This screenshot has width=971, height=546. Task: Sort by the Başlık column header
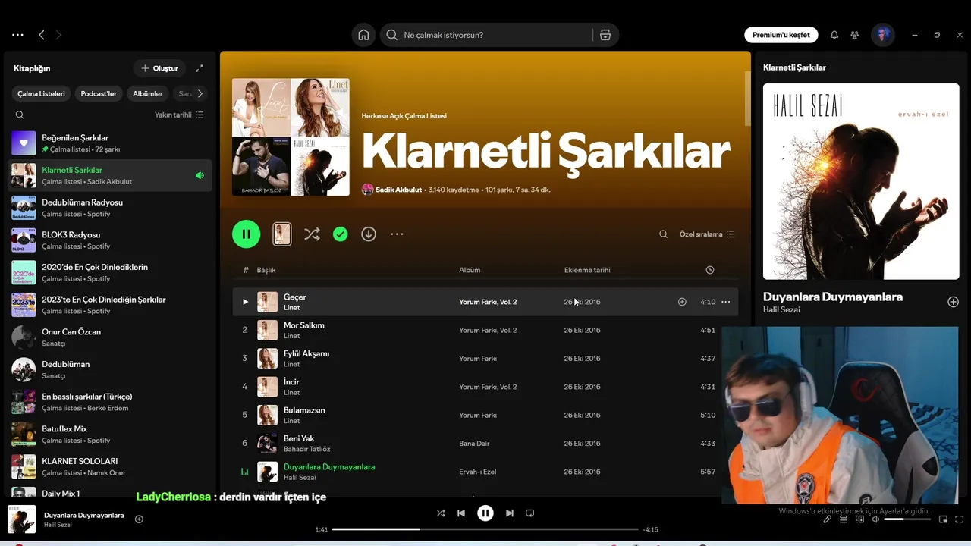(x=266, y=270)
